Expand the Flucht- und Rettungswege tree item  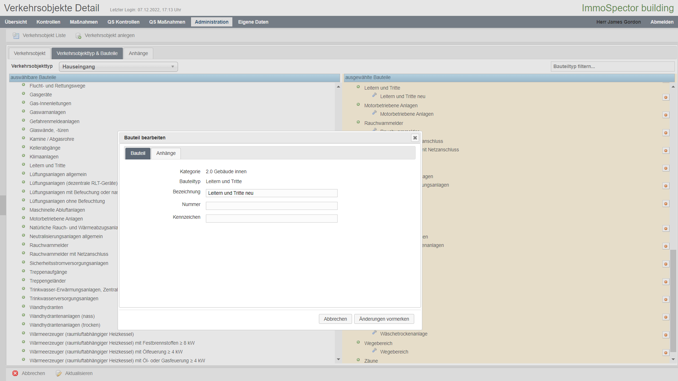coord(23,85)
